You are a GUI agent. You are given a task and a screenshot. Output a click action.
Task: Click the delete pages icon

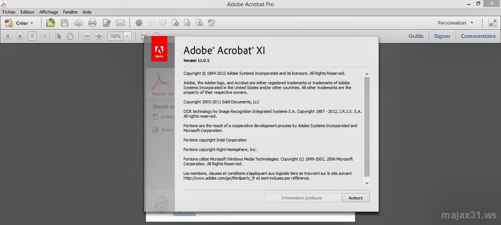point(175,23)
